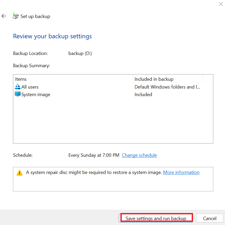
Task: Click 'Every Sunday at 7:00 PM' text
Action: point(94,155)
